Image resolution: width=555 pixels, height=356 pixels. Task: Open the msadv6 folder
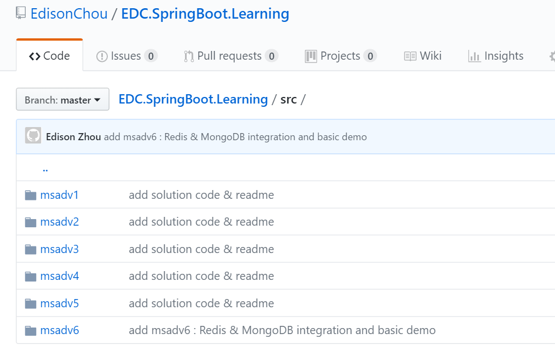tap(60, 330)
